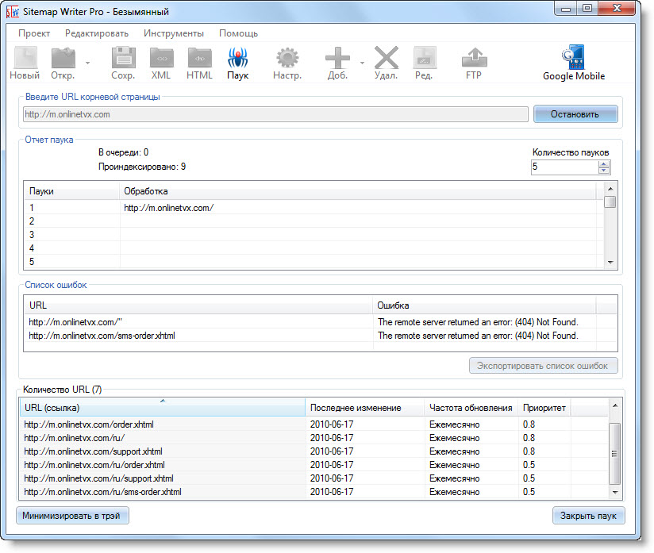The width and height of the screenshot is (654, 553).
Task: Click URL list scroll up arrow
Action: [x=615, y=405]
